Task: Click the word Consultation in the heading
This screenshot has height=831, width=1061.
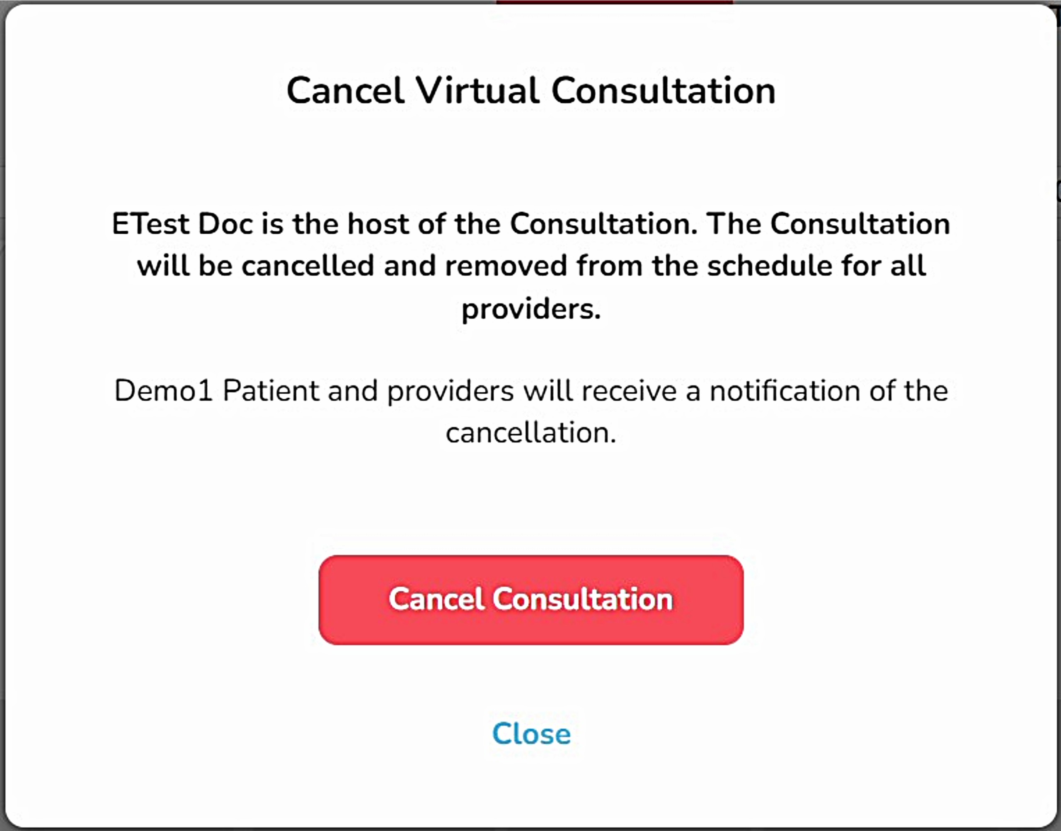Action: click(x=664, y=91)
